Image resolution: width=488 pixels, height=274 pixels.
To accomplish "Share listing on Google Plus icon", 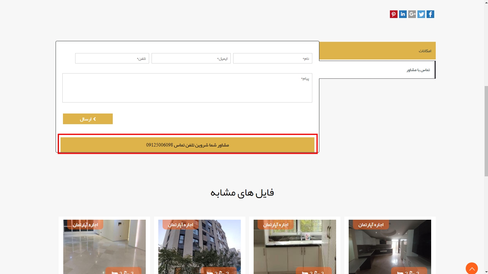I will [x=412, y=14].
